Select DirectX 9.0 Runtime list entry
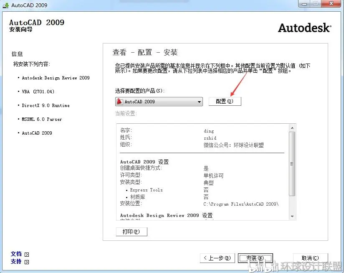This screenshot has height=273, width=344. pos(46,105)
